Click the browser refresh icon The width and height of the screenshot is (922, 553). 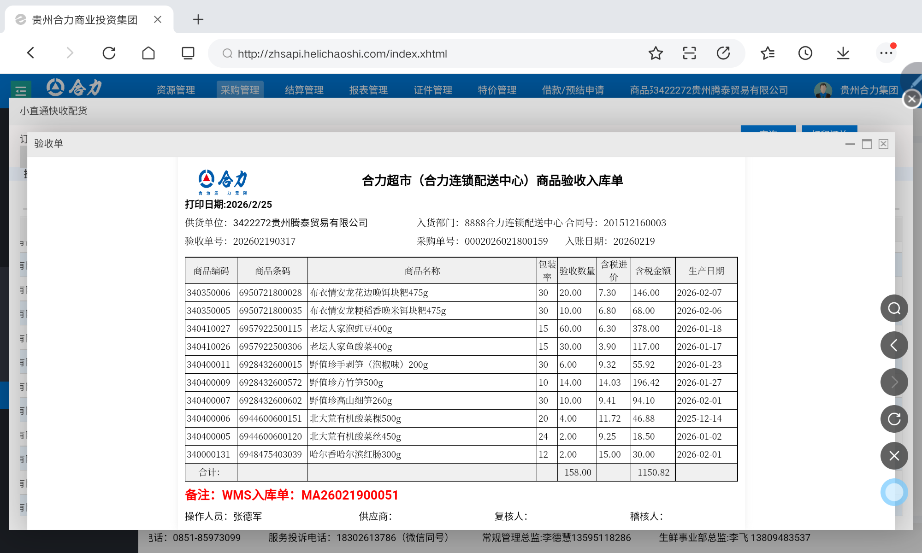pyautogui.click(x=109, y=53)
